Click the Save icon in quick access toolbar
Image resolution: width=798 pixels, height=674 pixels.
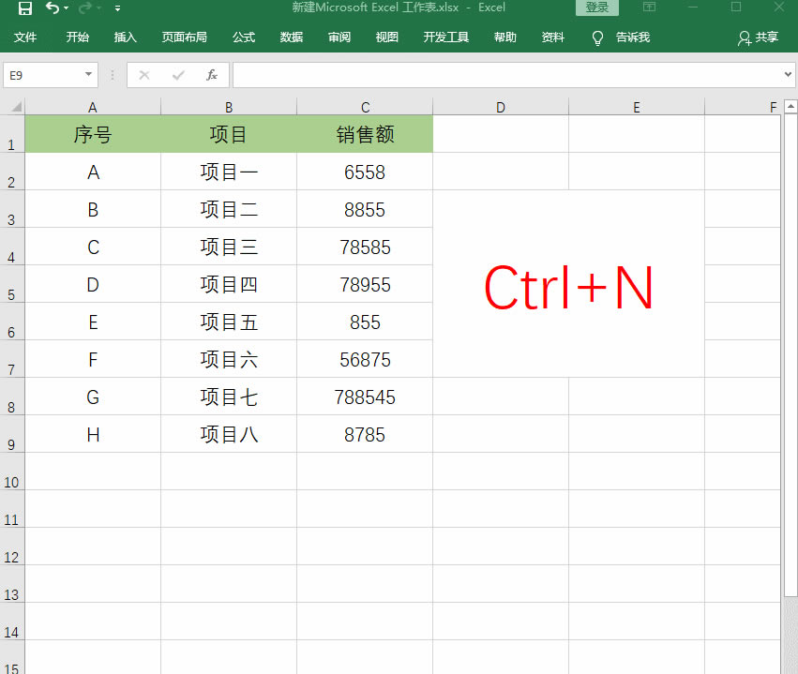pos(24,7)
